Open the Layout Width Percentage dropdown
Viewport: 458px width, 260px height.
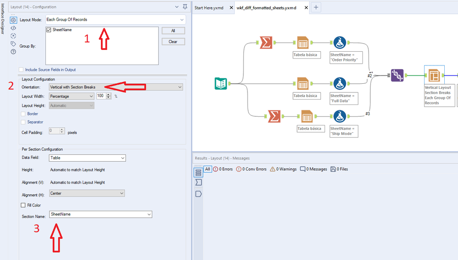[72, 96]
